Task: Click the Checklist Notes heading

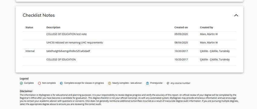Action: point(39,15)
